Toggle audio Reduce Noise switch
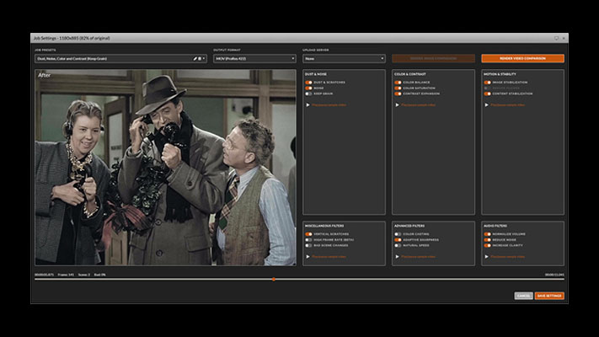The image size is (599, 337). [x=488, y=239]
